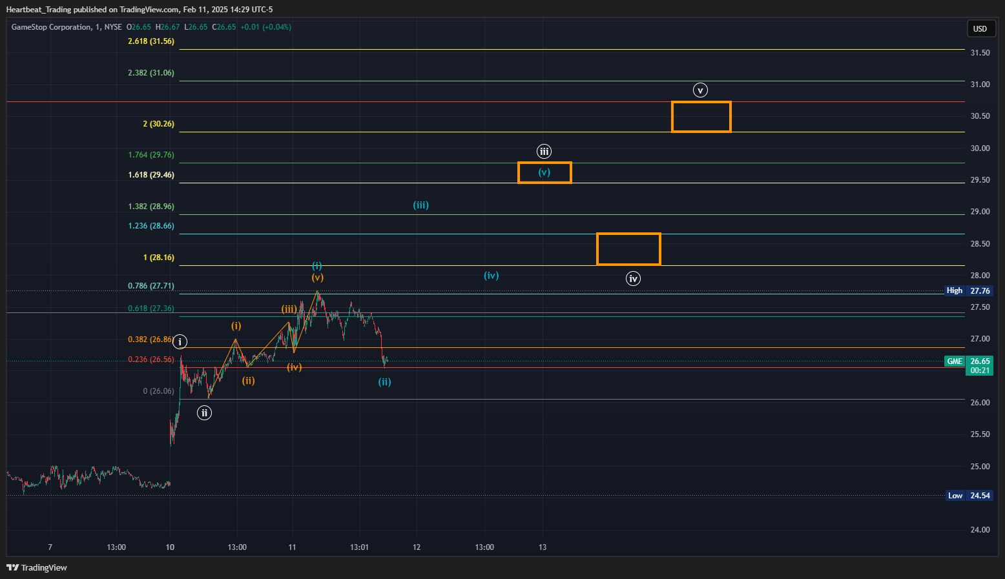Select the orange (ii) wave label
Image resolution: width=1005 pixels, height=579 pixels.
point(249,381)
